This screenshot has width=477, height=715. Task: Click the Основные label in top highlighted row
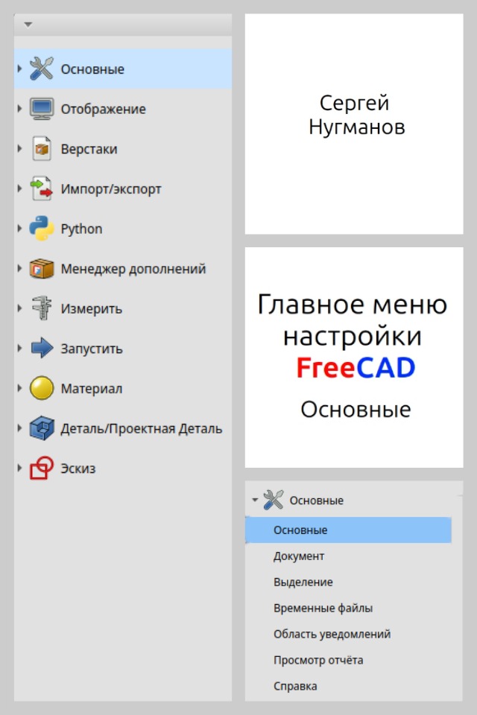coord(92,69)
